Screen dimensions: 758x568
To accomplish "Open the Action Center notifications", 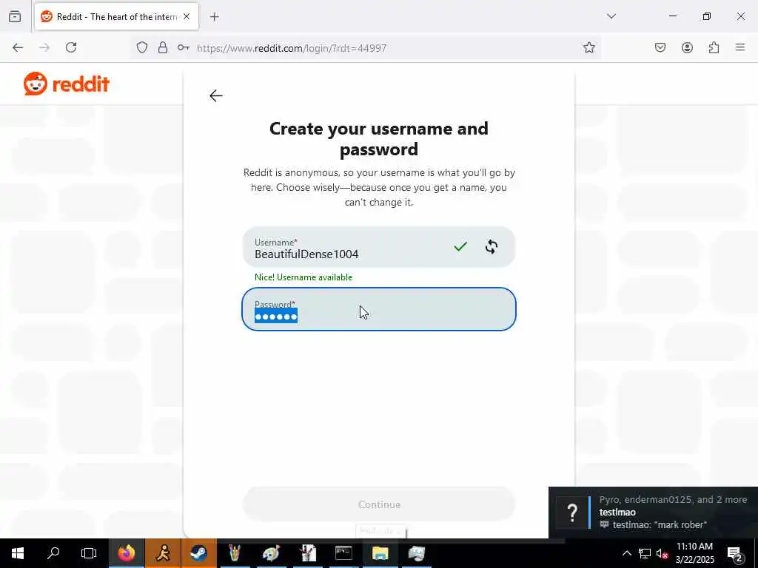I will coord(735,553).
